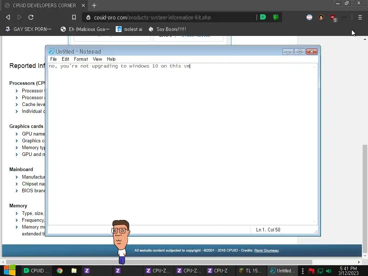Open Notepad's View menu
This screenshot has height=276, width=368.
tap(97, 59)
